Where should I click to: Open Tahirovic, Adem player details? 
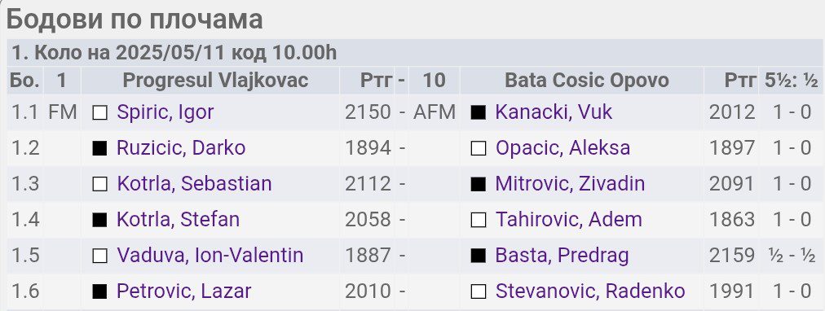pyautogui.click(x=568, y=220)
